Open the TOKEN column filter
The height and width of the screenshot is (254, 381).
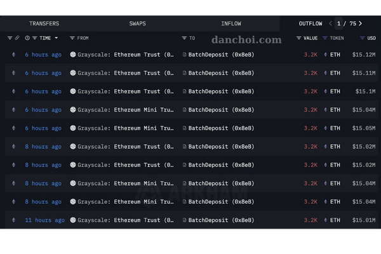324,38
